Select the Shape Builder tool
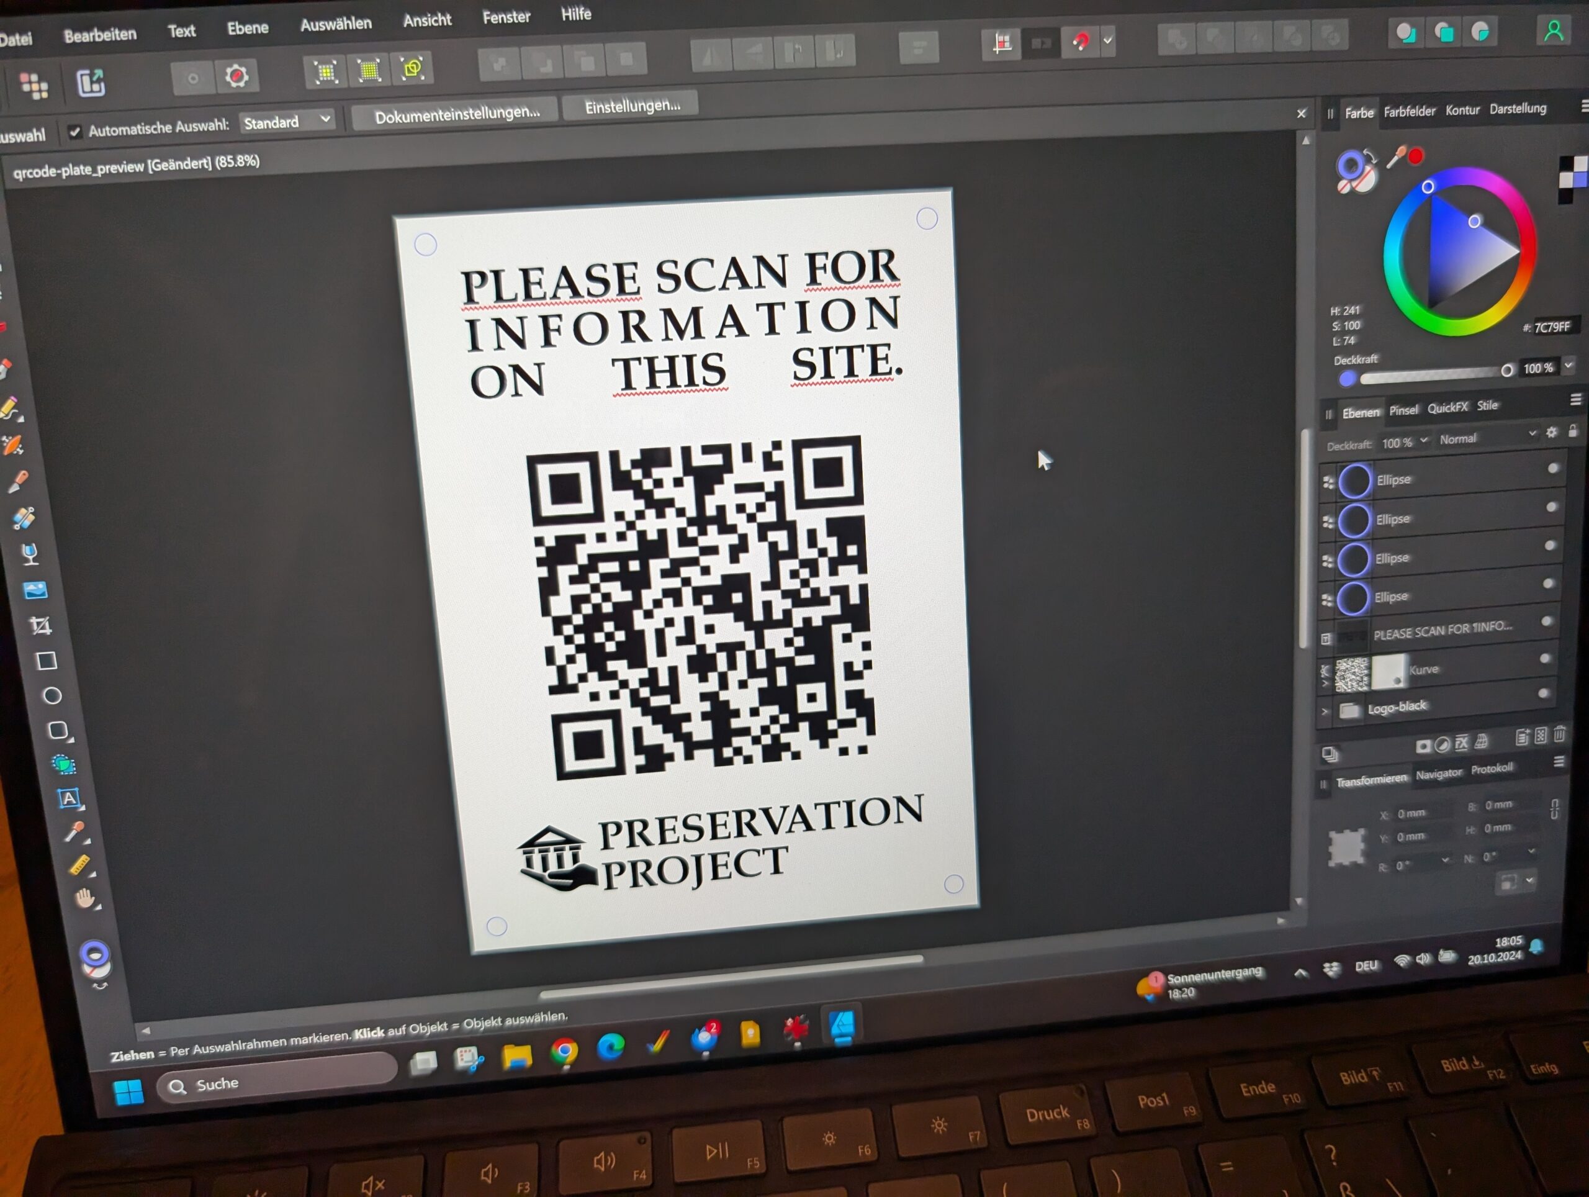 [x=63, y=764]
